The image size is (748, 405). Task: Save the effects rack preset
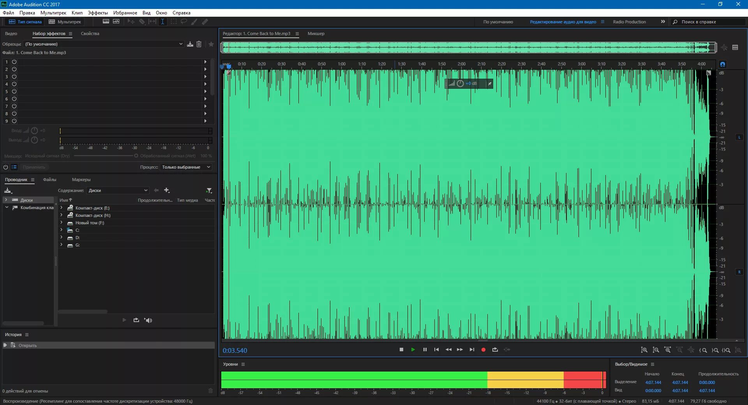pos(190,44)
